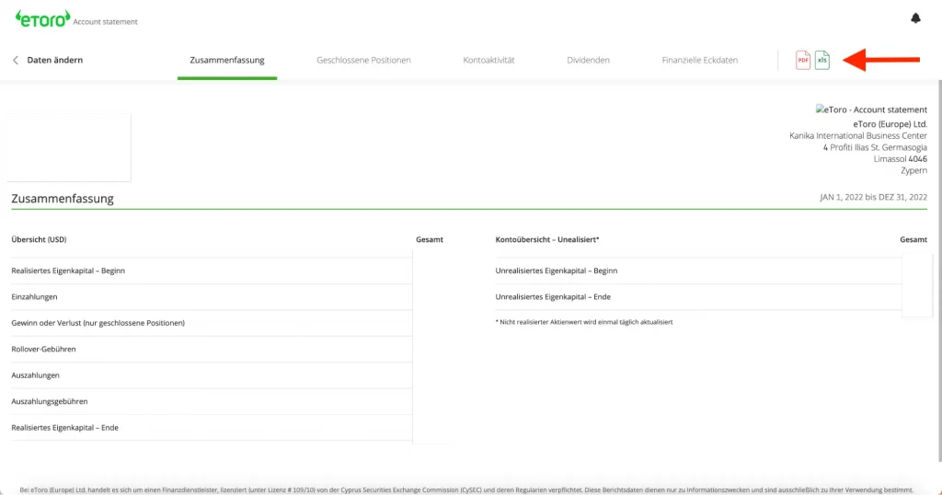Select the Zusammenfassung tab
This screenshot has height=495, width=942.
(x=227, y=61)
